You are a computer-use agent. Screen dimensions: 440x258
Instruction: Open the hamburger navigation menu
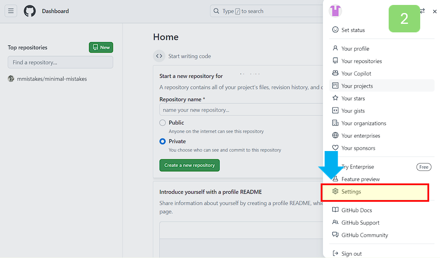(11, 11)
